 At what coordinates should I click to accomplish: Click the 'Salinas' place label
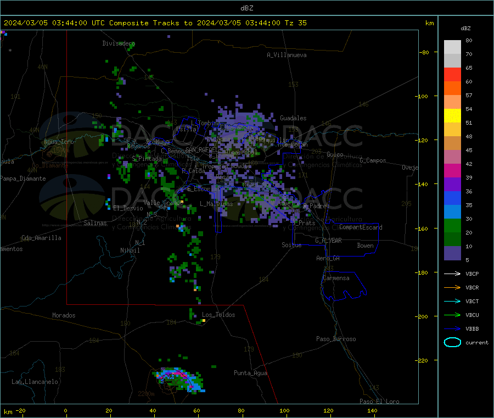[95, 223]
